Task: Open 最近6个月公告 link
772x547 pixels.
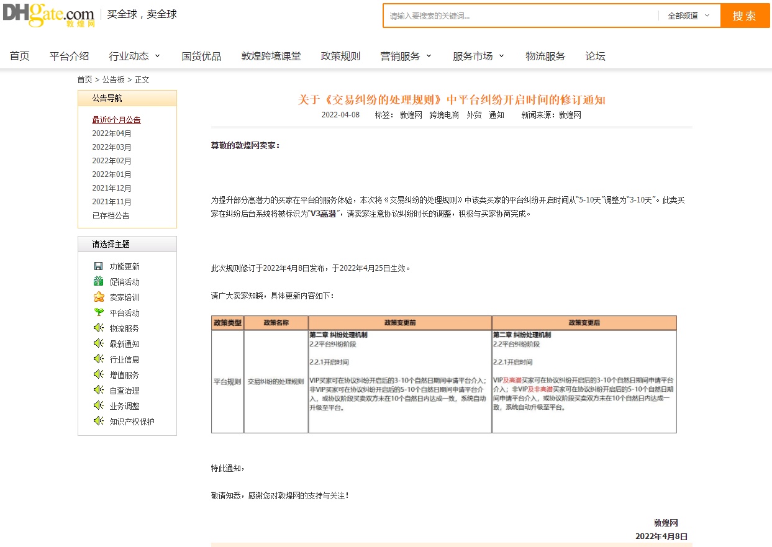Action: [x=117, y=120]
